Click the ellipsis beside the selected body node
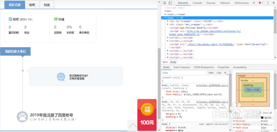This screenshot has width=277, height=132. point(163,18)
